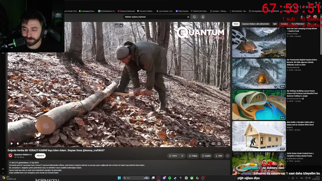Image resolution: width=322 pixels, height=181 pixels.
Task: Switch to the Twitch & Kick browser tab
Action: (x=199, y=11)
